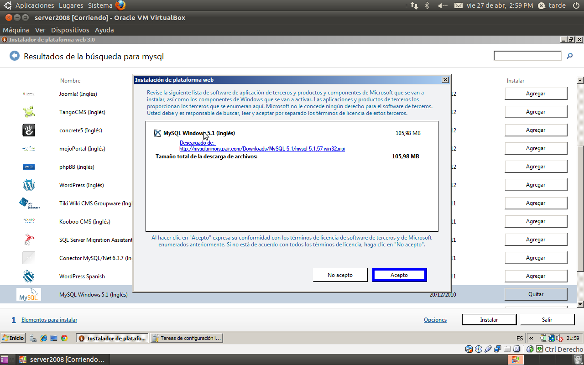Open the Dispositivos menu
This screenshot has width=584, height=365.
[70, 30]
